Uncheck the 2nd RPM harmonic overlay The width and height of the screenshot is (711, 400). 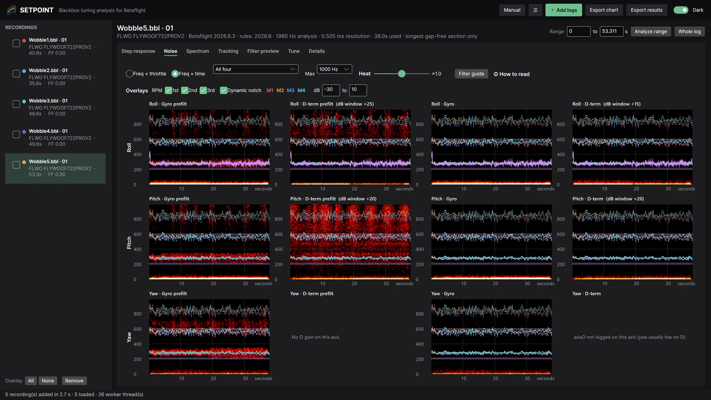pos(185,90)
